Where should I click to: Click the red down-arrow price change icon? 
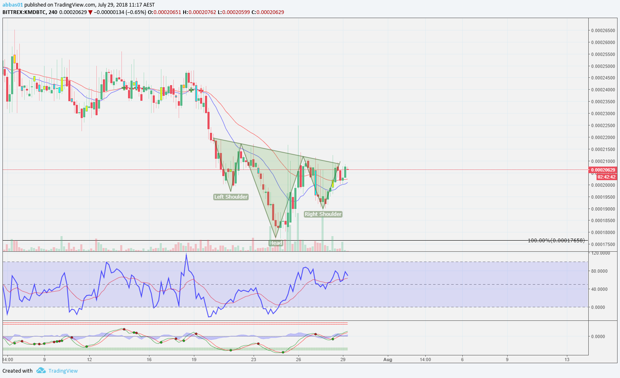point(90,12)
